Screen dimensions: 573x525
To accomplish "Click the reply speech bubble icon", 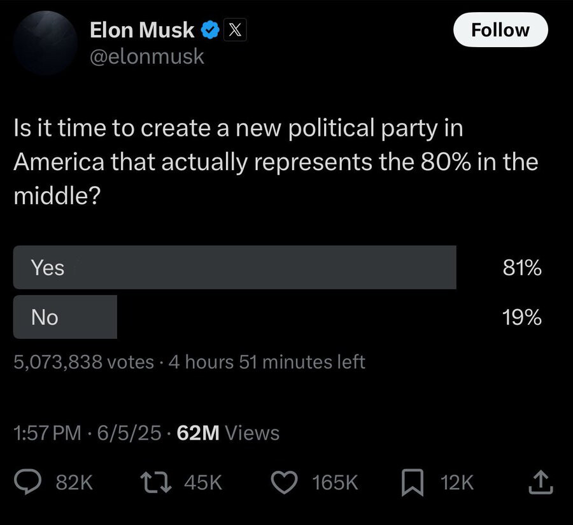I will click(x=28, y=482).
